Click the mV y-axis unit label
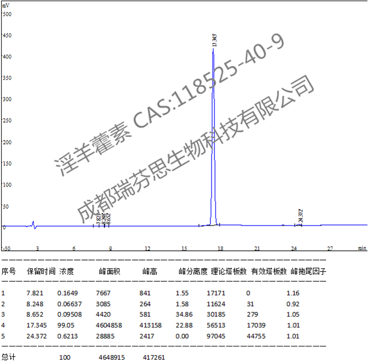Screen dimensions: 368x362 coord(5,3)
